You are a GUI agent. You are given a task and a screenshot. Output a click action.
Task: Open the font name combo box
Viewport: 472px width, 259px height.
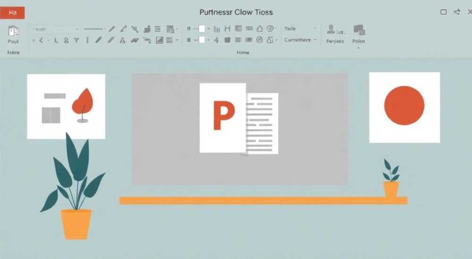click(x=56, y=29)
